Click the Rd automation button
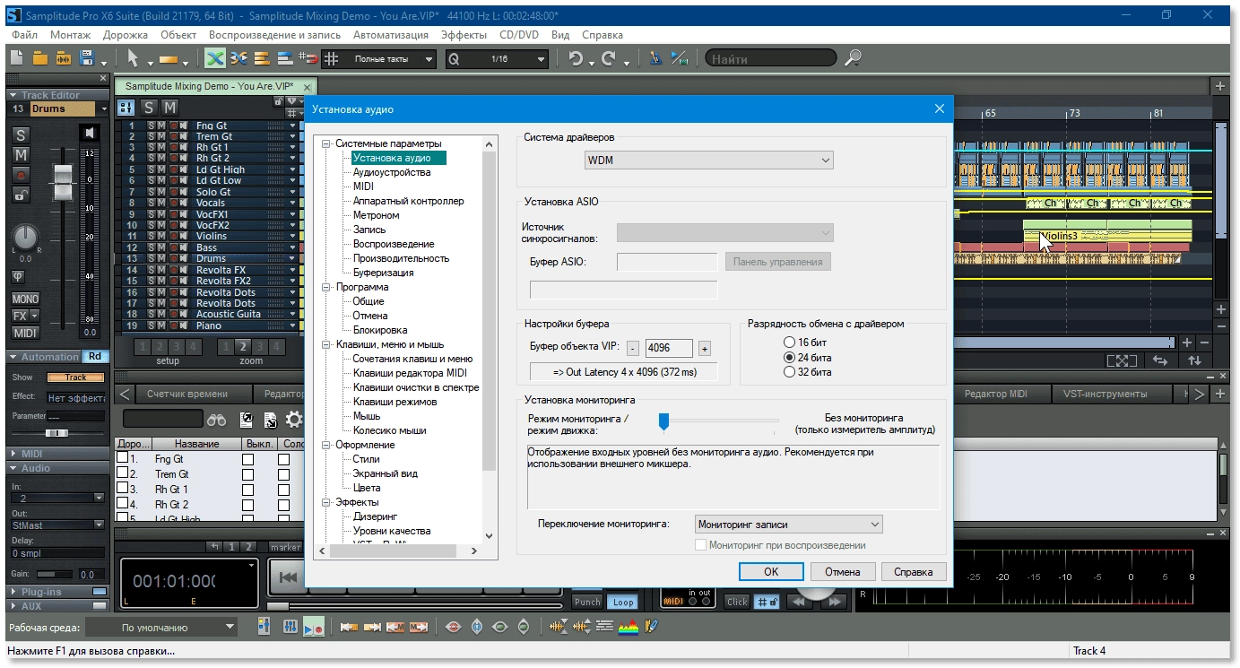This screenshot has height=668, width=1240. pos(94,356)
